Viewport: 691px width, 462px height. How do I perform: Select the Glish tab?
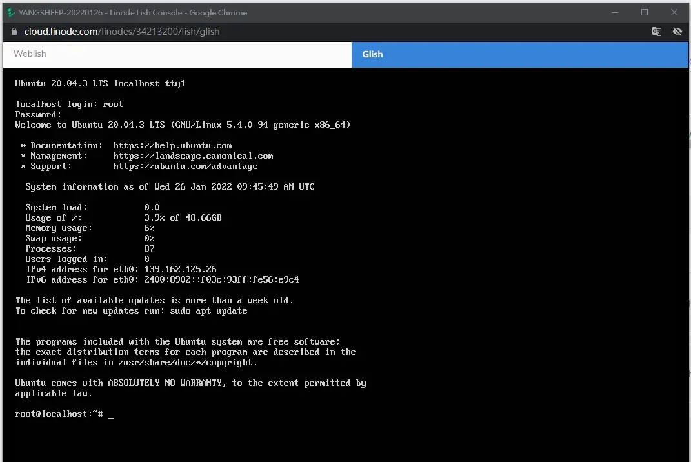pos(520,54)
